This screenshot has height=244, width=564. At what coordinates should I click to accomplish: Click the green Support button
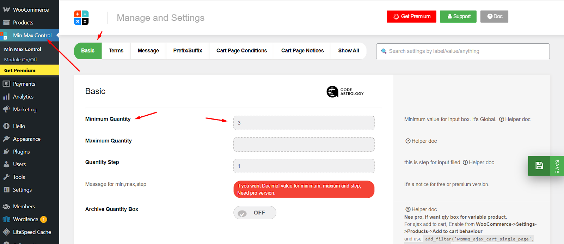pos(458,17)
